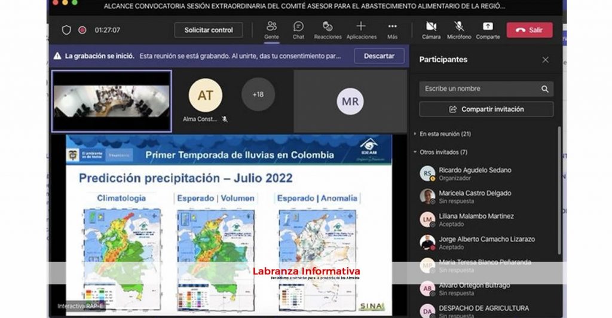This screenshot has height=318, width=612.
Task: Dismiss the recording notice with Descartar
Action: coord(379,56)
